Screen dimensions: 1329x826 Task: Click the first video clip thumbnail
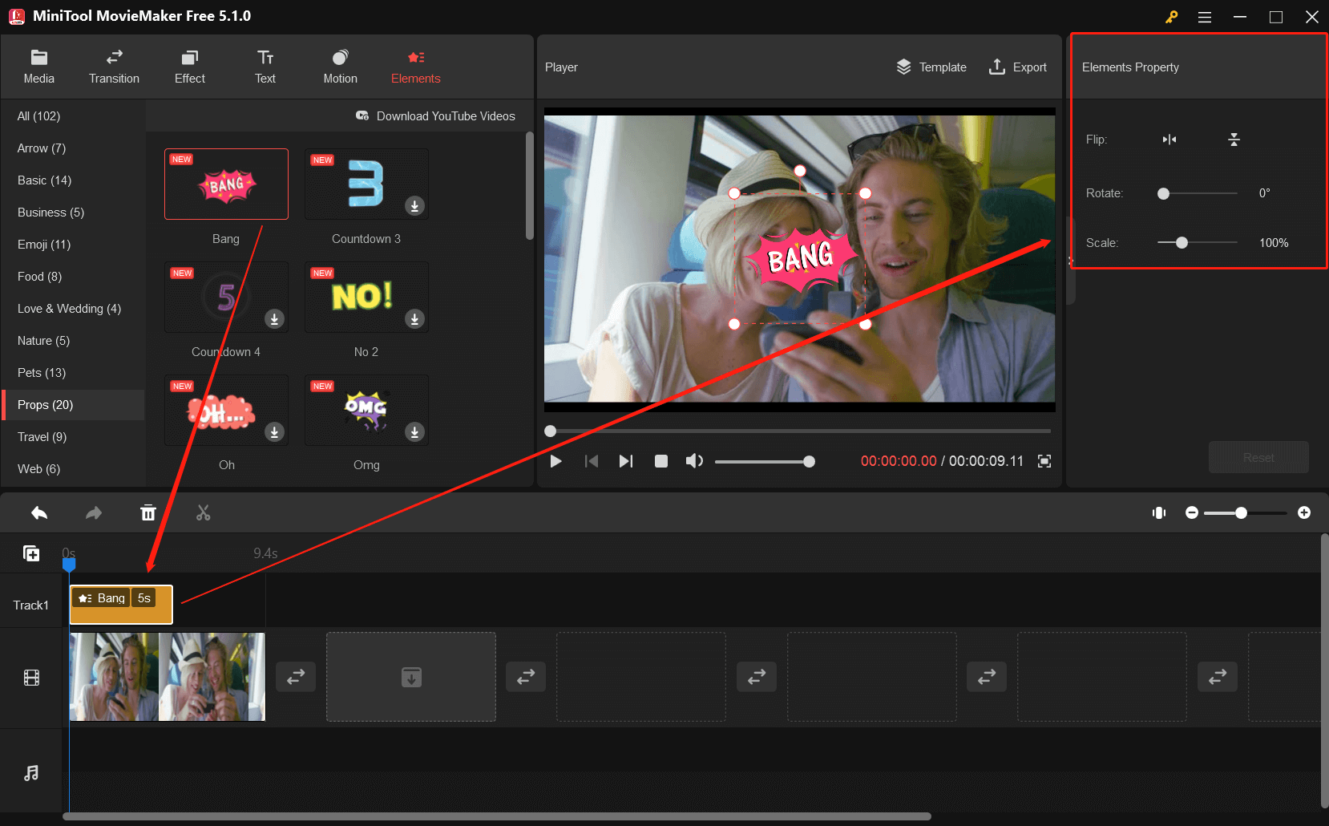[168, 677]
